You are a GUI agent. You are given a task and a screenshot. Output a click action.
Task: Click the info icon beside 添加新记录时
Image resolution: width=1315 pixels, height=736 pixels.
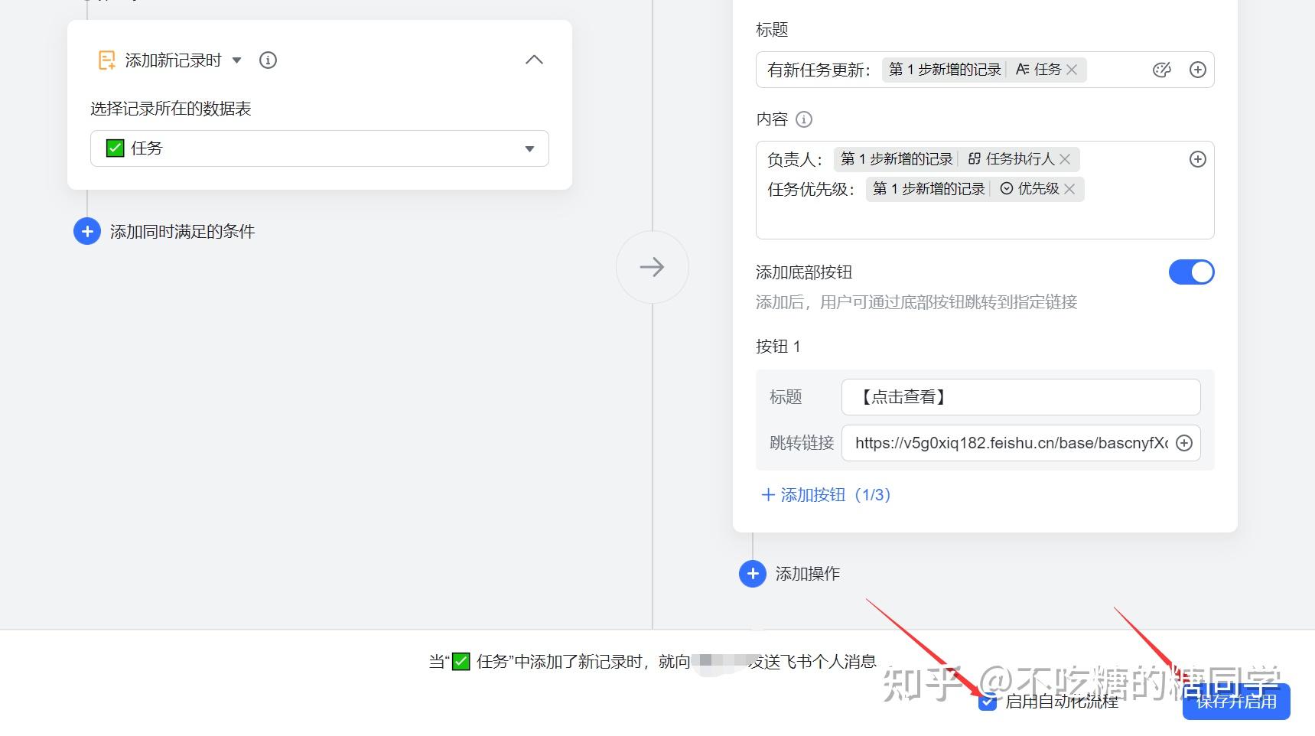point(268,60)
